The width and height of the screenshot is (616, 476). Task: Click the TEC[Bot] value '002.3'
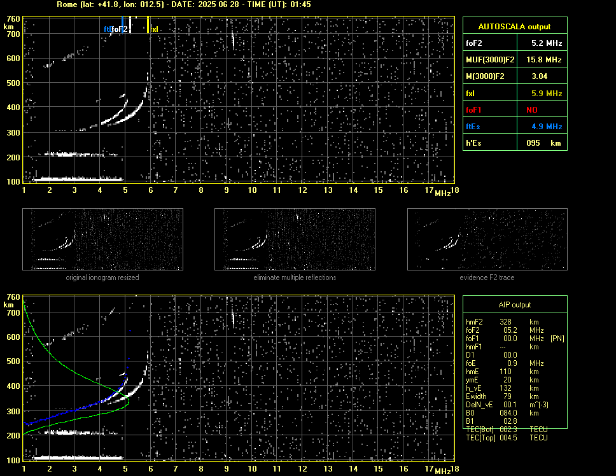(x=508, y=430)
